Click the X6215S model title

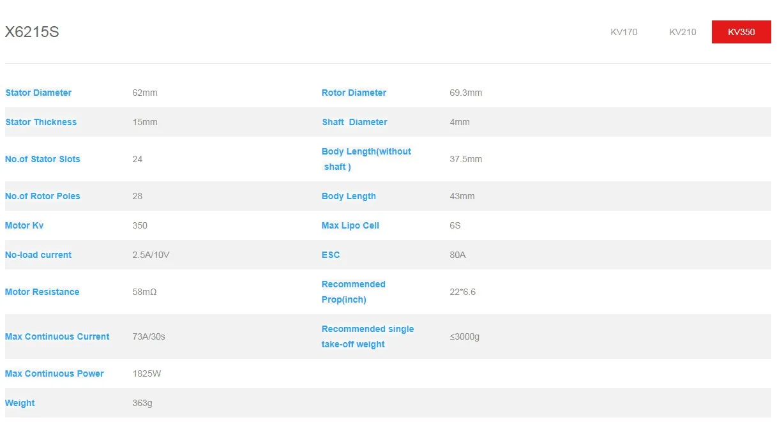click(x=32, y=32)
